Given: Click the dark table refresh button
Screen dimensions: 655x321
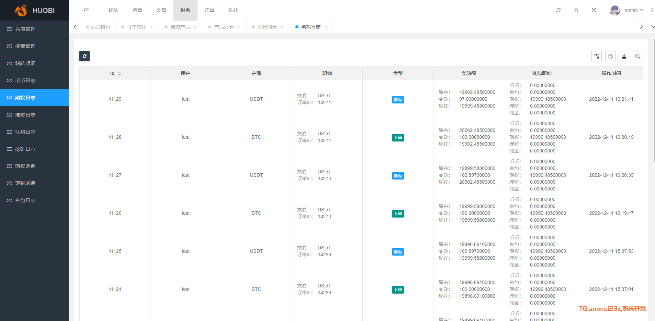Looking at the screenshot, I should click(x=84, y=56).
